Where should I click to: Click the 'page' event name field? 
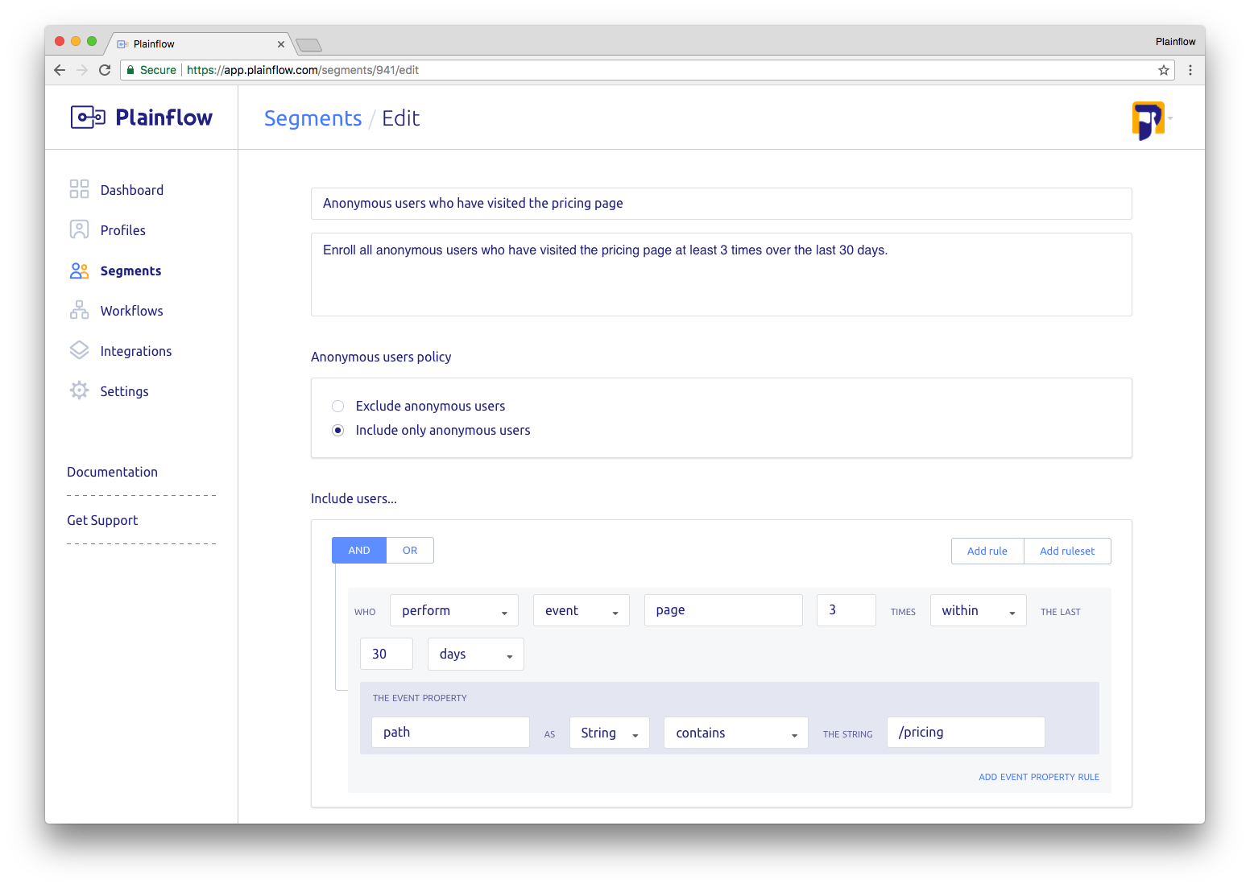723,610
